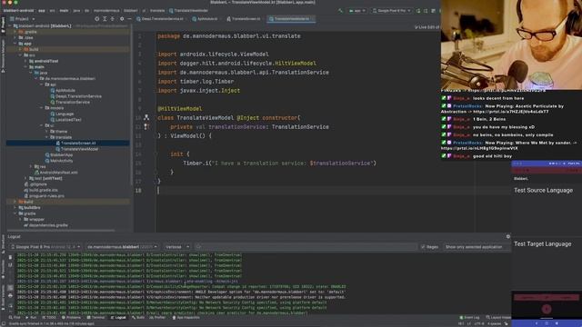Screen dimensions: 582x327
Task: Switch to the ApiModule editor tab
Action: [206, 19]
